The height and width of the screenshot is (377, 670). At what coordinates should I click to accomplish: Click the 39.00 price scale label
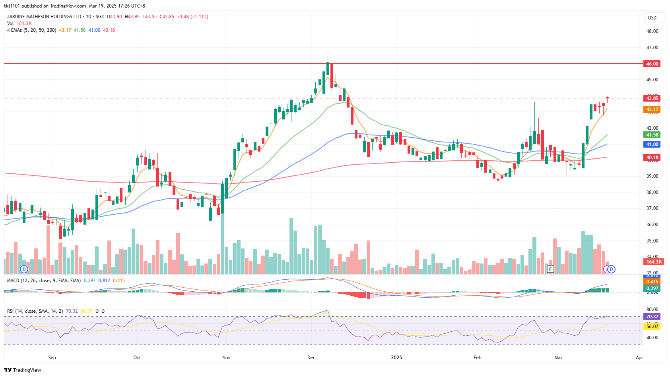[x=653, y=176]
